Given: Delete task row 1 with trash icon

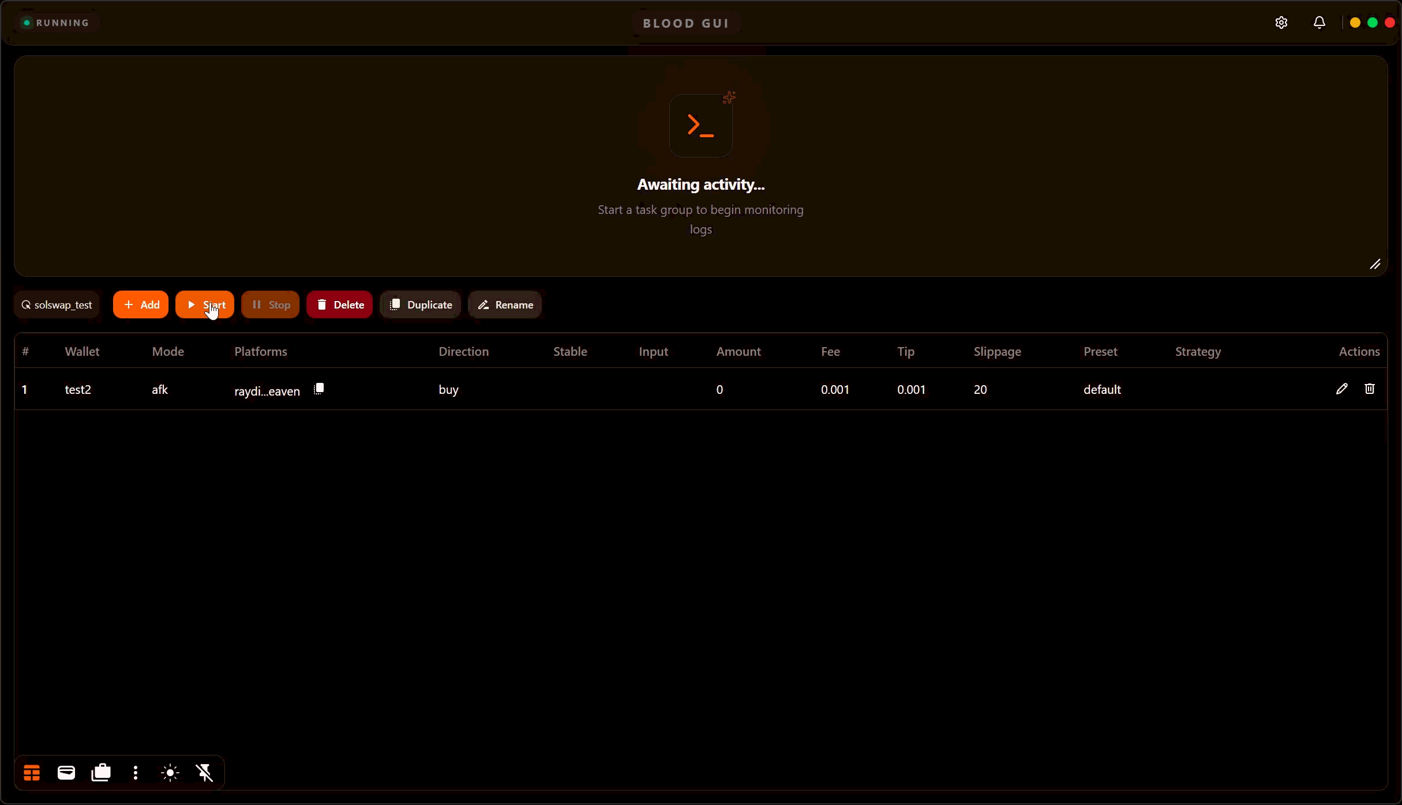Looking at the screenshot, I should [x=1369, y=389].
